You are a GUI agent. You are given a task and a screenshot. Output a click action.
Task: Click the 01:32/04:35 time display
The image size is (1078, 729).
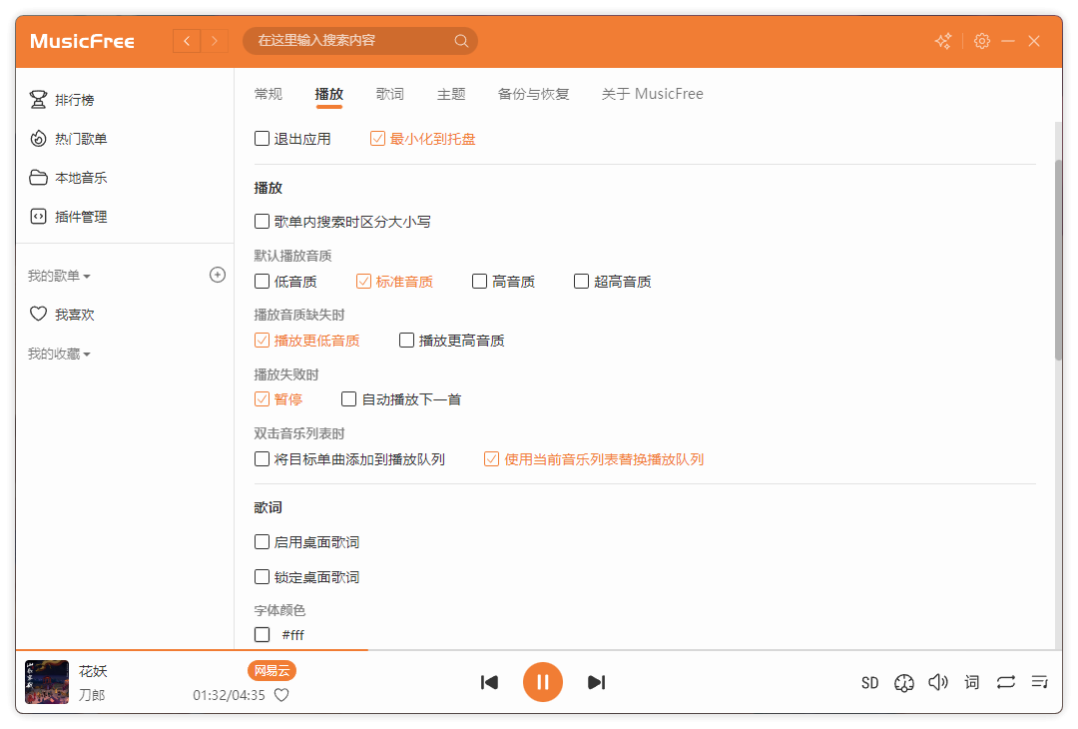[229, 695]
